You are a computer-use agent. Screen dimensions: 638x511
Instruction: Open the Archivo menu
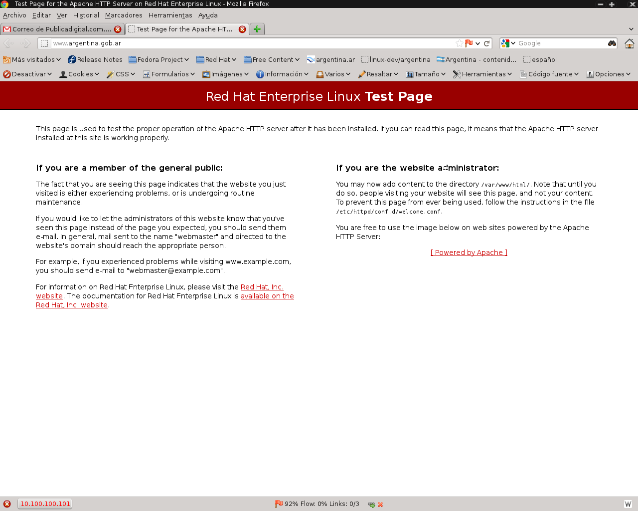14,15
